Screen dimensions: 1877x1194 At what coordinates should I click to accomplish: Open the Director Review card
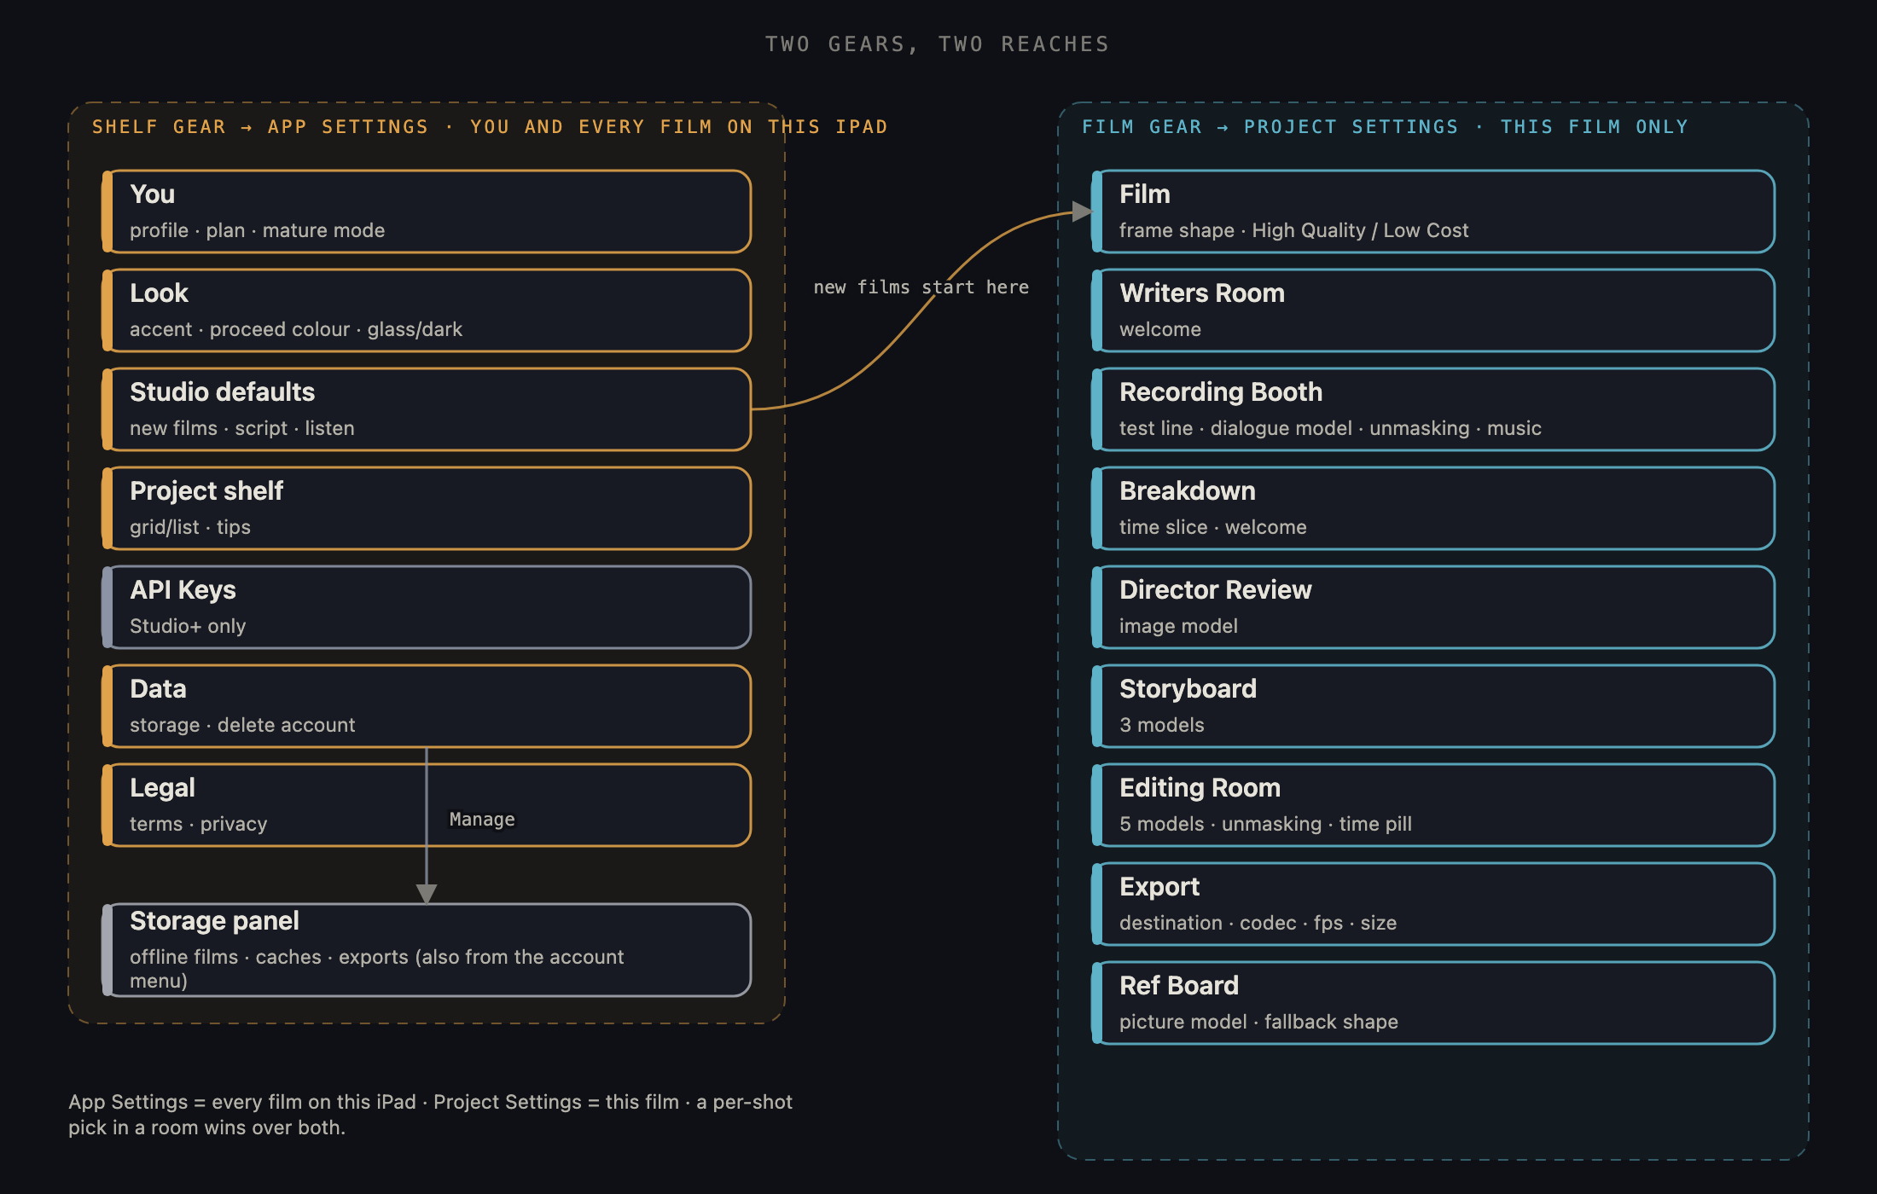pyautogui.click(x=1433, y=607)
